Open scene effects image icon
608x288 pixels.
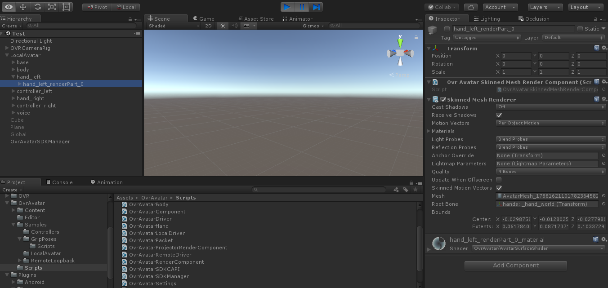(x=246, y=26)
